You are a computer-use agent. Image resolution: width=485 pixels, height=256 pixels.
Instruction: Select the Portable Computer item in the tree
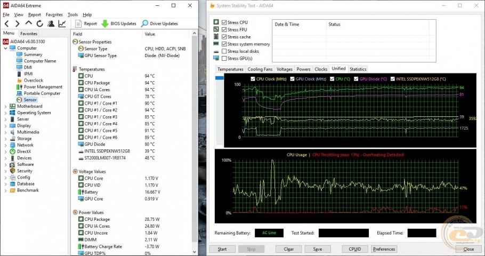38,93
